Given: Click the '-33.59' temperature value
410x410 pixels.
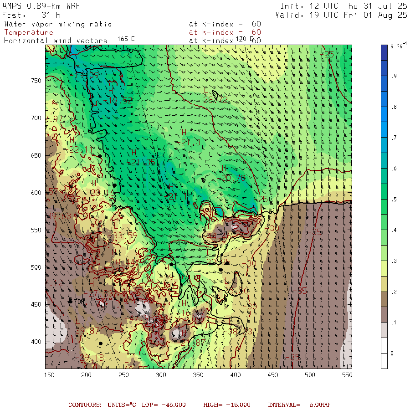Looking at the screenshot, I should [123, 236].
